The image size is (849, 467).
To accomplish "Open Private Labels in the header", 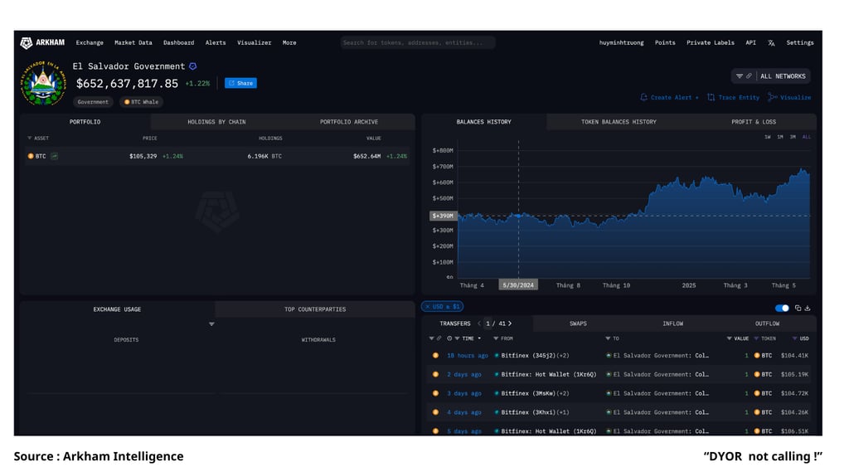I will (x=711, y=43).
